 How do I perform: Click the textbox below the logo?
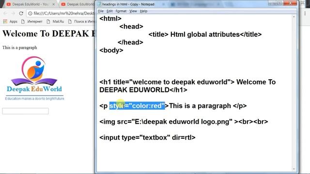coord(25,111)
